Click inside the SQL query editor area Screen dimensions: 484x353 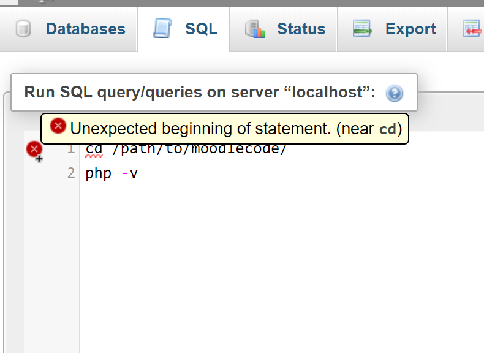coord(281,241)
